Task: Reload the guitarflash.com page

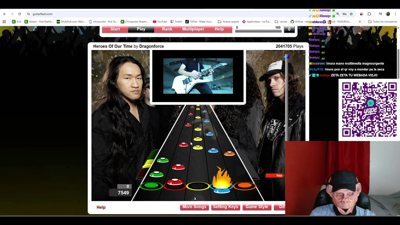Action: point(19,14)
